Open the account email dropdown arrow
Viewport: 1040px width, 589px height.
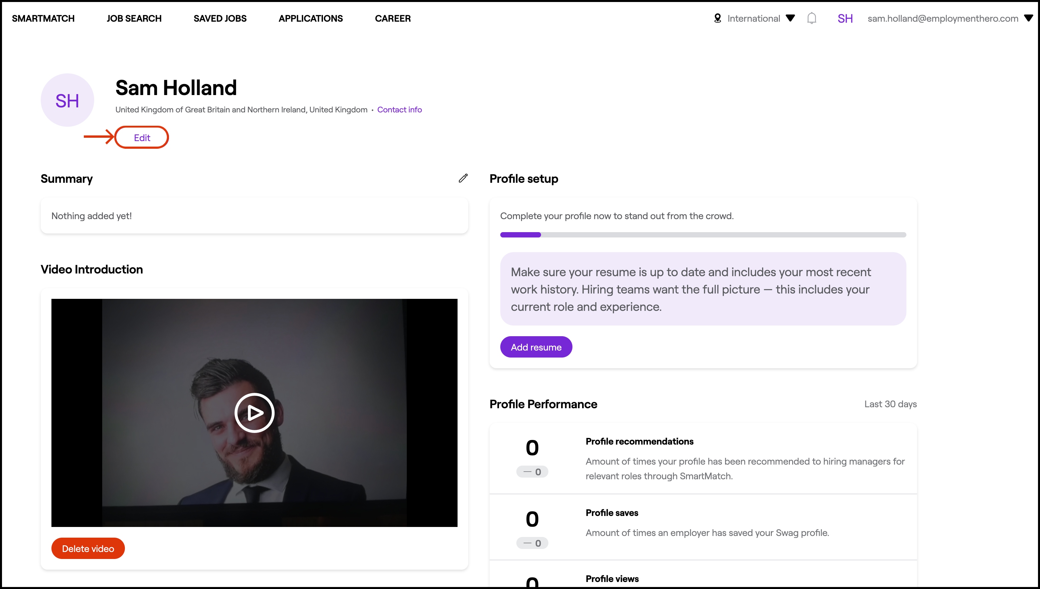click(1028, 18)
